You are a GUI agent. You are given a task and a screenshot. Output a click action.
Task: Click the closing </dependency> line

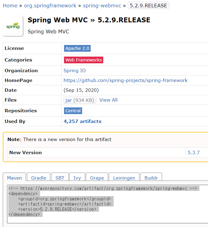24,214
